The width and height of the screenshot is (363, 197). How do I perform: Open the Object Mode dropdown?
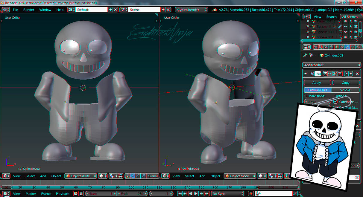coord(80,176)
